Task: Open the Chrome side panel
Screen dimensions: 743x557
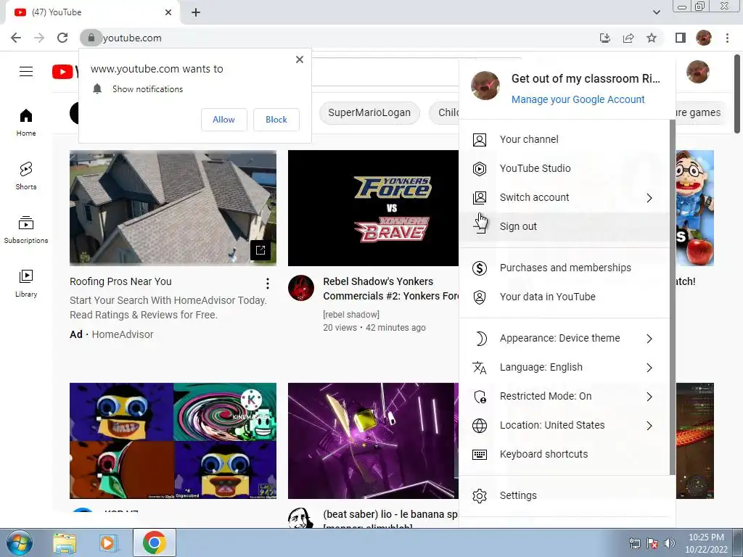Action: pyautogui.click(x=681, y=38)
